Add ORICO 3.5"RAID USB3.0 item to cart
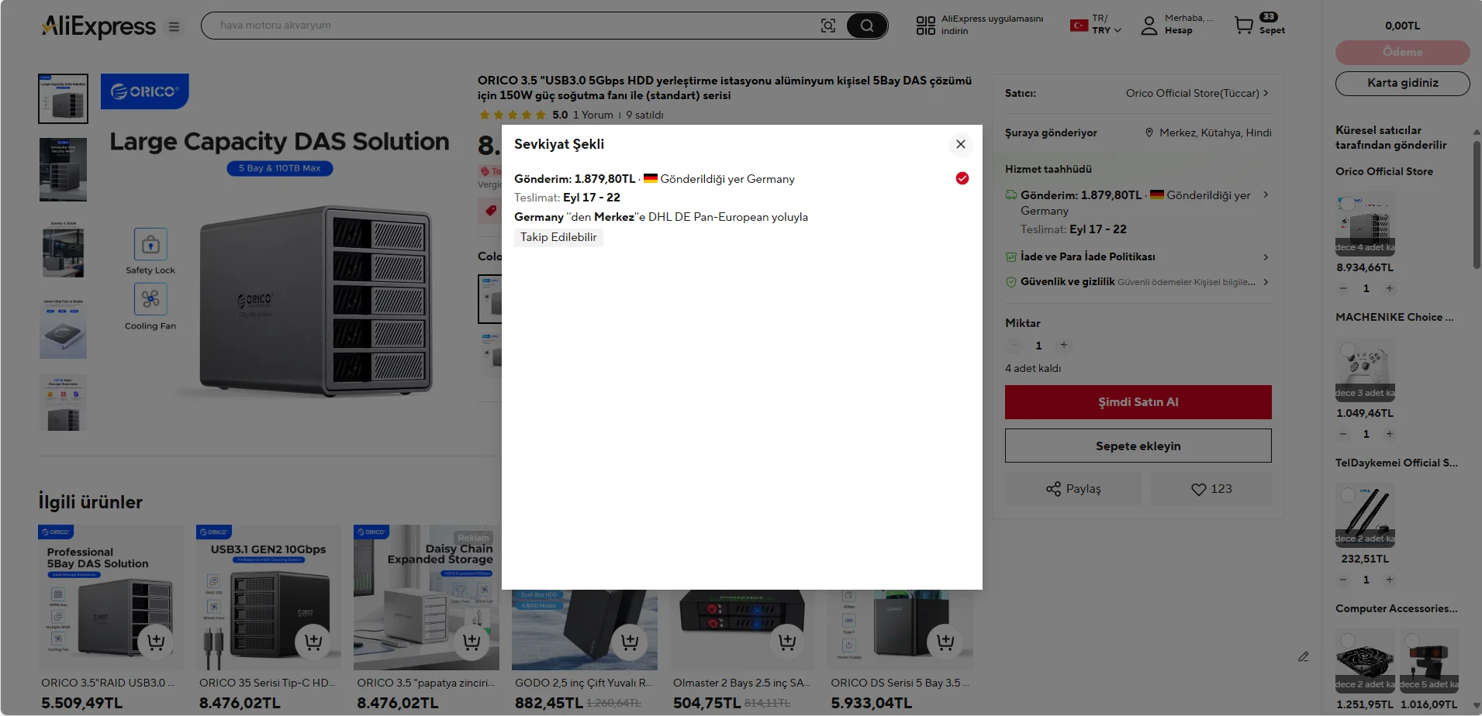This screenshot has height=716, width=1482. tap(156, 642)
